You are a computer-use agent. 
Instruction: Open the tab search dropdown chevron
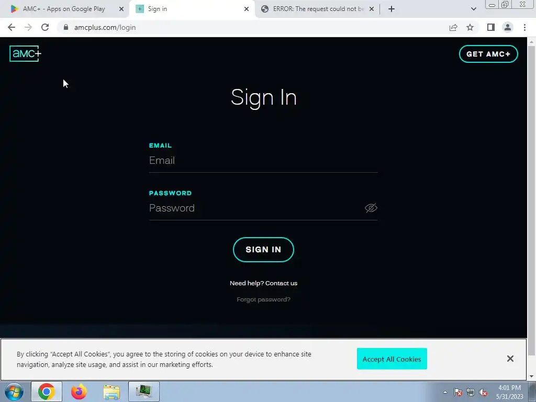click(x=473, y=9)
